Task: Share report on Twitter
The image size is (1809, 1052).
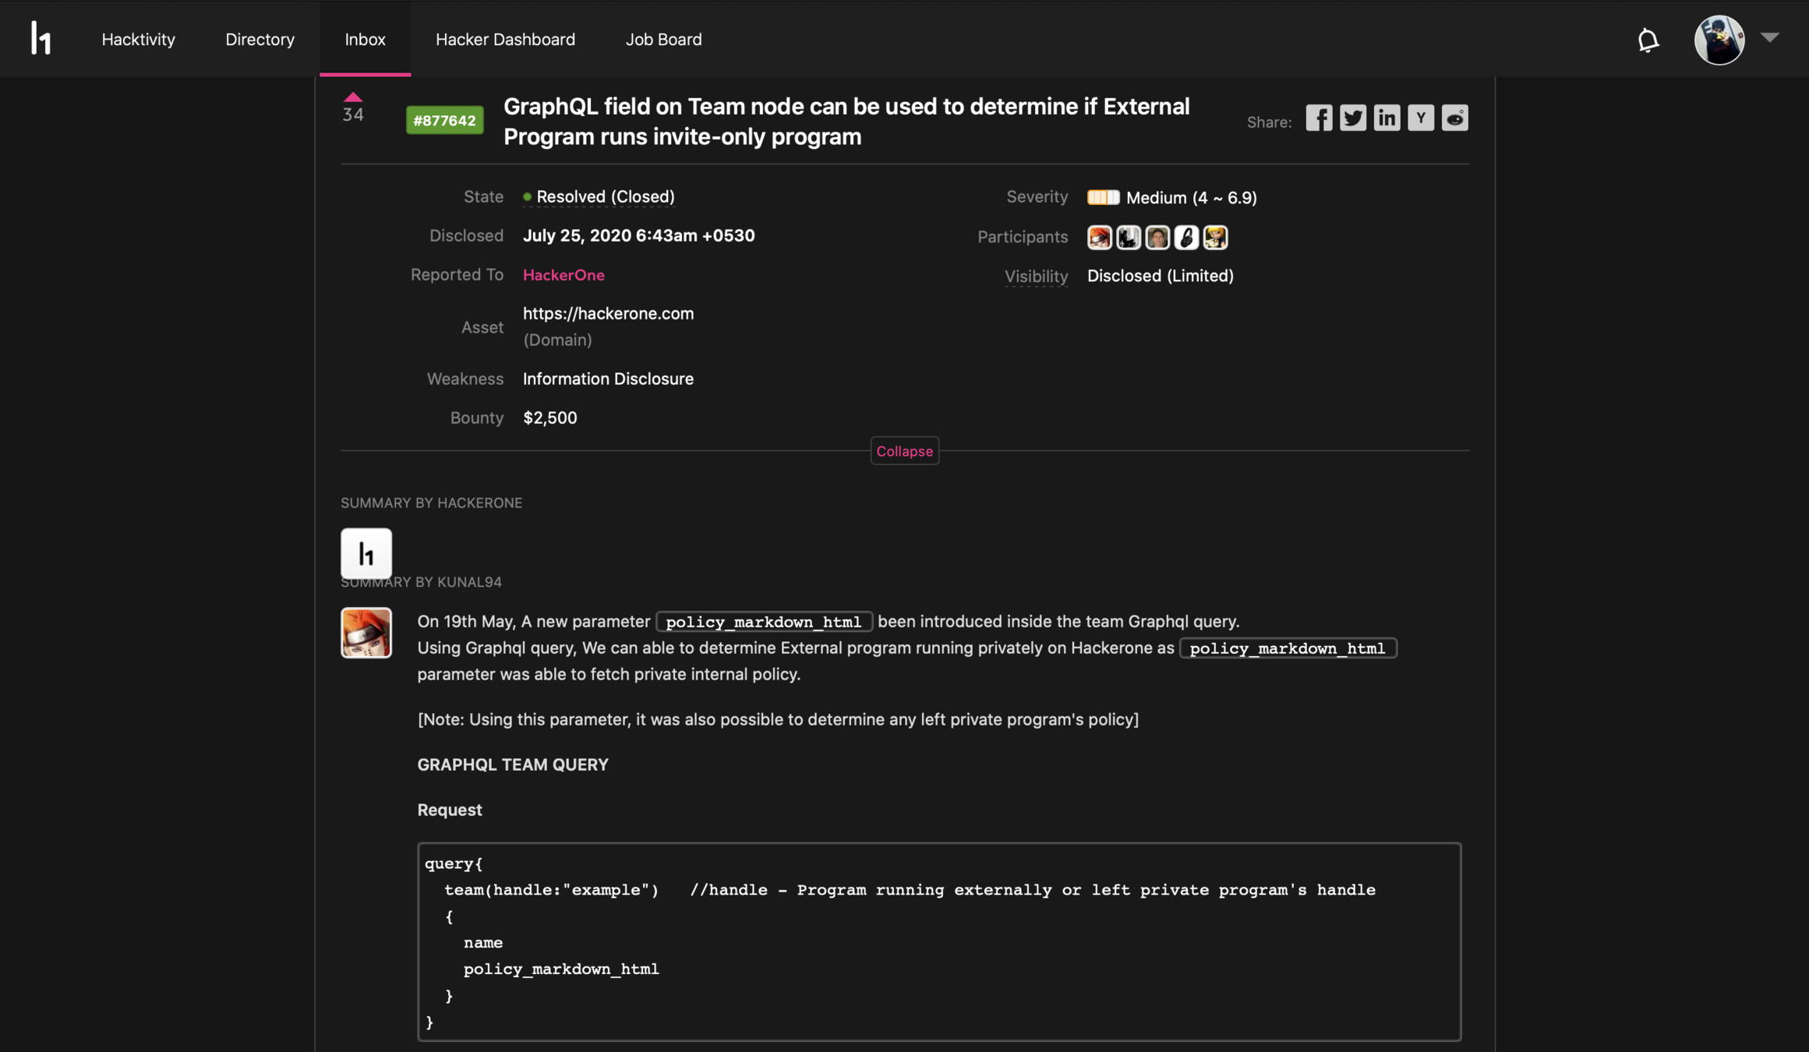Action: tap(1353, 118)
